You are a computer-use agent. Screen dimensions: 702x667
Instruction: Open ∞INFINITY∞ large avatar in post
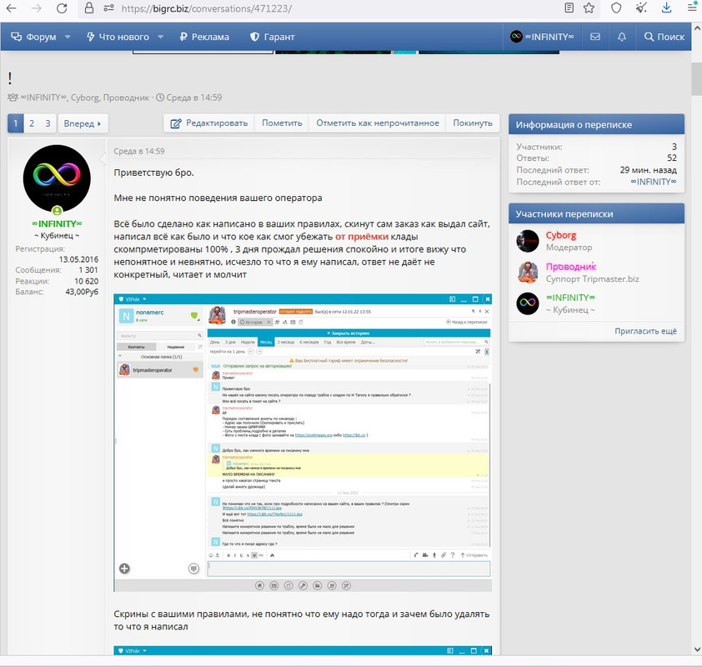(57, 178)
